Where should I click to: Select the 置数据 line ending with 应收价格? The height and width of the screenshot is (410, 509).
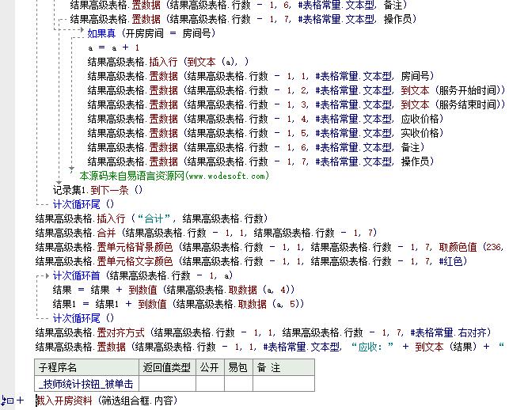265,119
